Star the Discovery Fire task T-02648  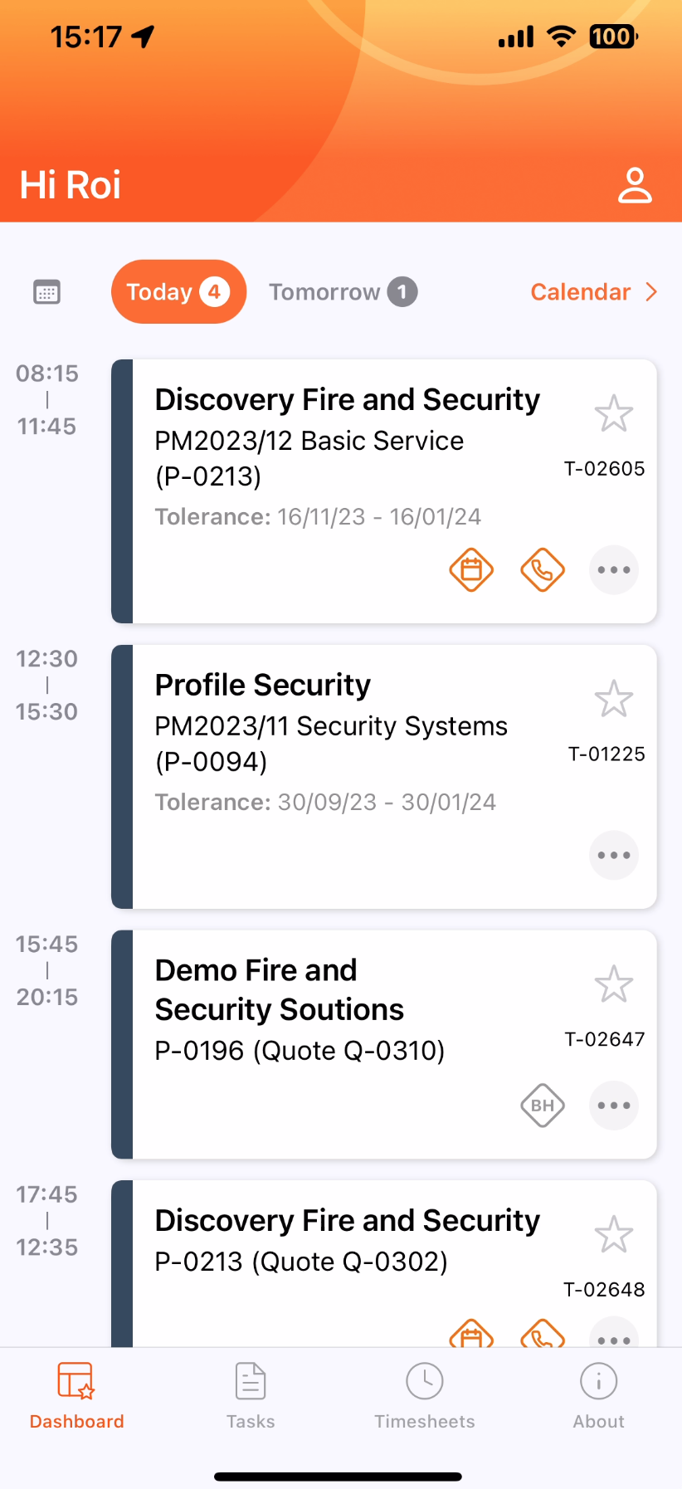pos(614,1234)
